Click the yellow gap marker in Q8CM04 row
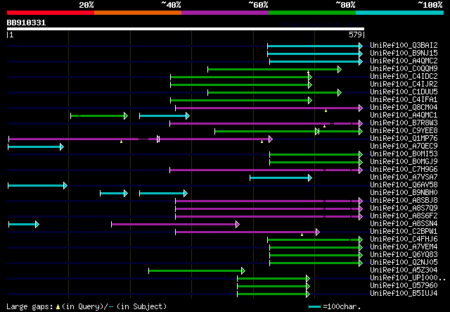Viewport: 450px width, 312px height. (326, 111)
